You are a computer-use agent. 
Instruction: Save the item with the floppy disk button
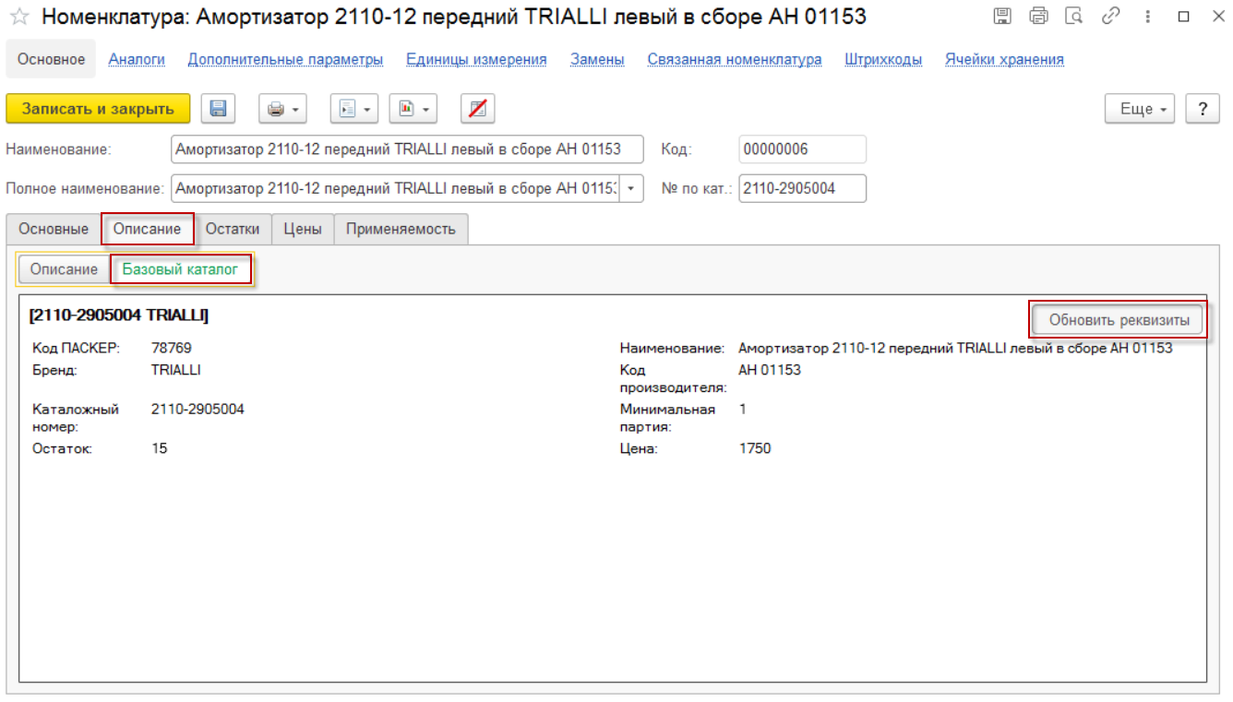(x=218, y=109)
